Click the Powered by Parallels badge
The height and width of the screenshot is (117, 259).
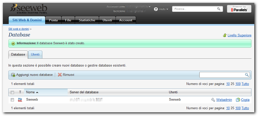[x=239, y=9]
